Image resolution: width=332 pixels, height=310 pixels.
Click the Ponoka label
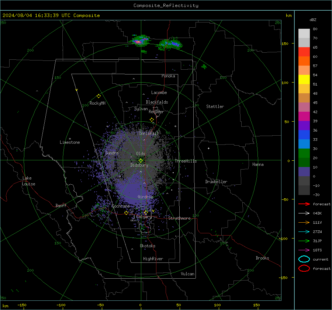point(168,76)
